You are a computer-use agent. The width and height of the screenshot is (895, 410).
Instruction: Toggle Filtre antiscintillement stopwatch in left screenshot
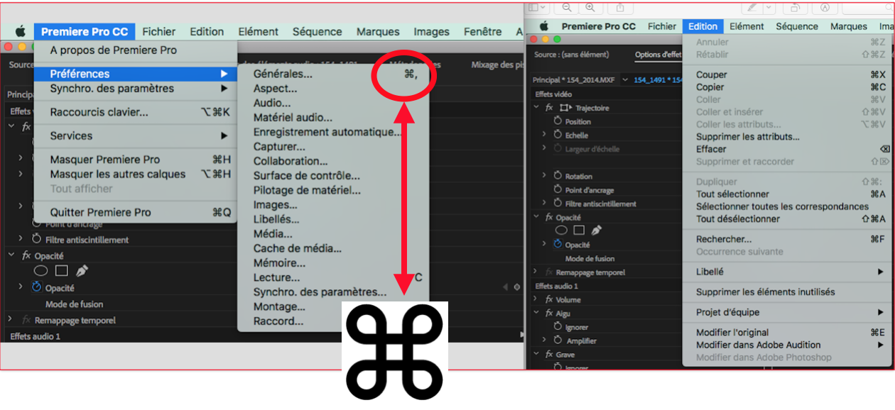[37, 240]
